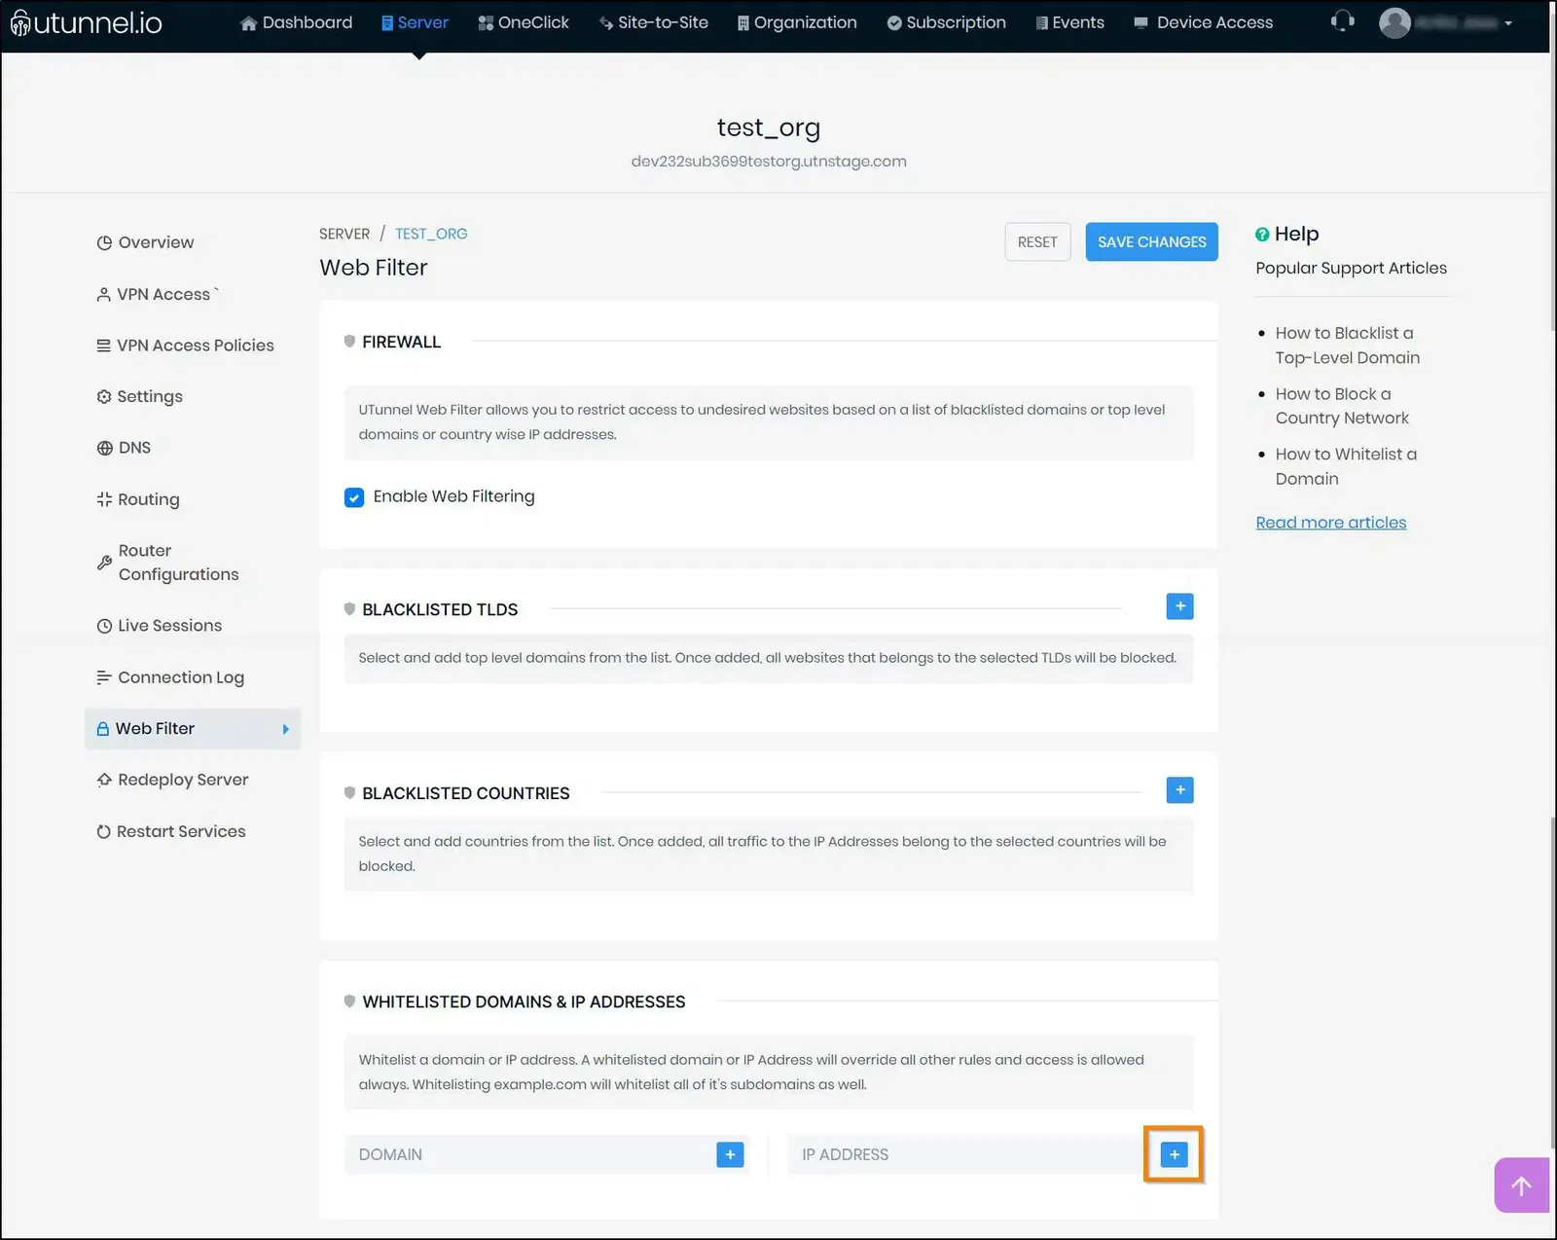Image resolution: width=1557 pixels, height=1240 pixels.
Task: Open Connection Log in sidebar
Action: (x=170, y=677)
